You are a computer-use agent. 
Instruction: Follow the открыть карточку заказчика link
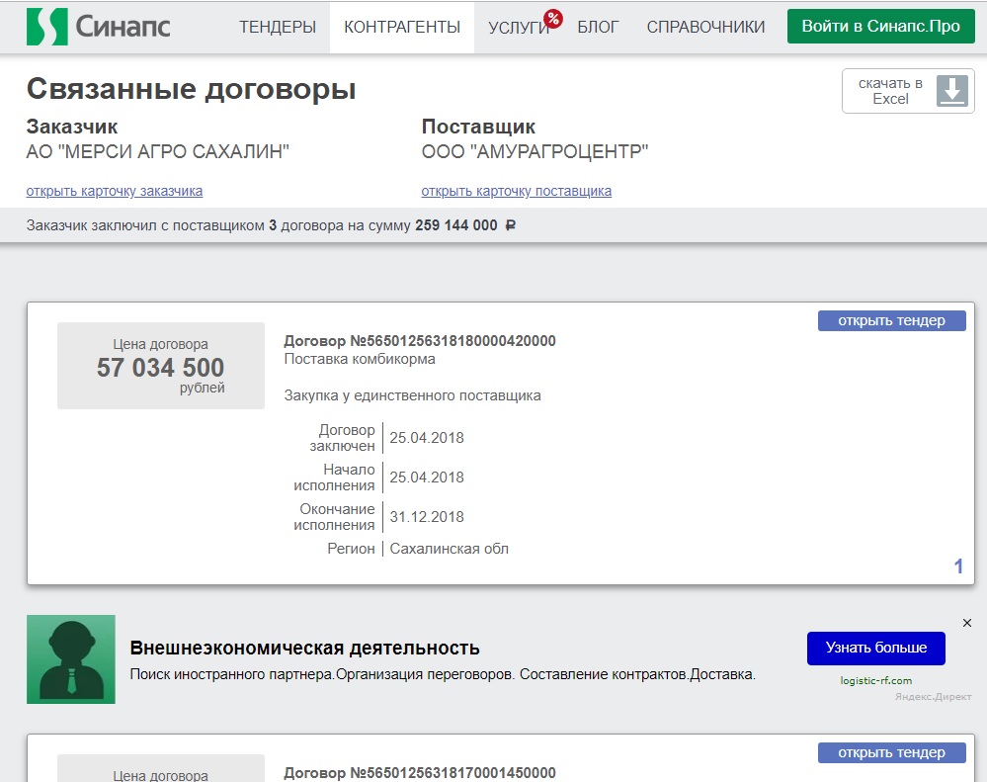click(x=115, y=191)
